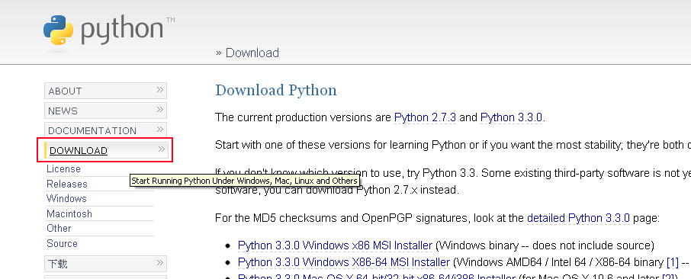This screenshot has width=691, height=279.
Task: Open the License sidebar link
Action: coord(63,168)
